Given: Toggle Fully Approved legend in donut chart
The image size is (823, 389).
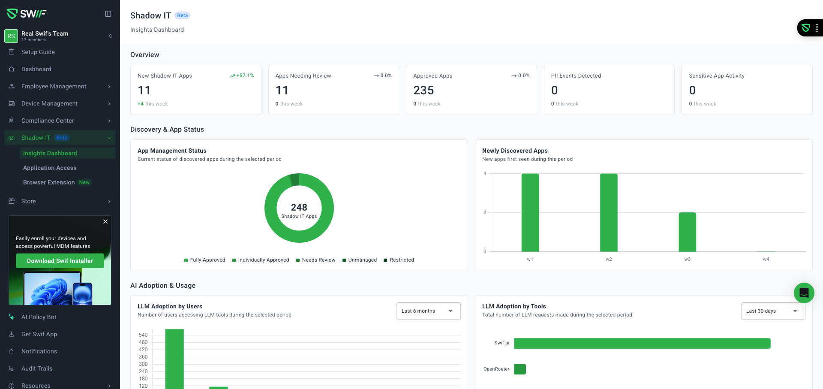Looking at the screenshot, I should [204, 260].
